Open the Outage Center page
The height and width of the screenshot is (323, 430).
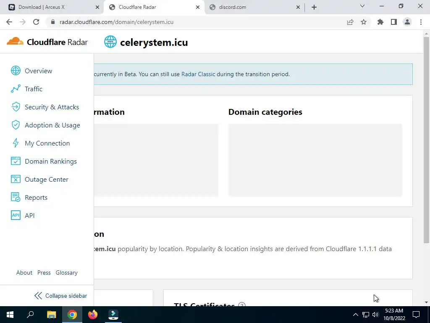click(46, 179)
